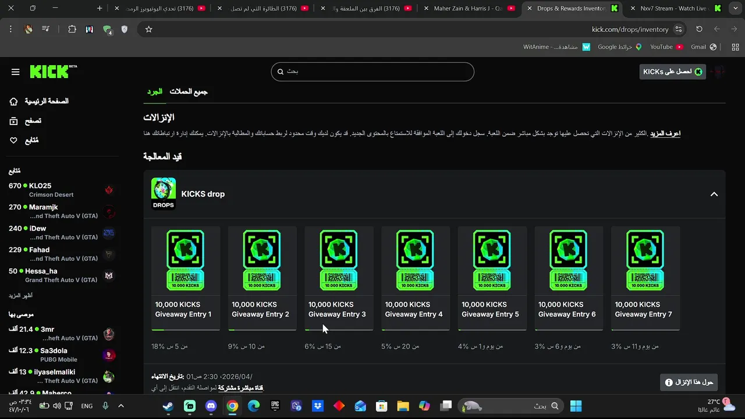Select 10,000 KICKS Giveaway Entry 5 card image

pyautogui.click(x=492, y=261)
